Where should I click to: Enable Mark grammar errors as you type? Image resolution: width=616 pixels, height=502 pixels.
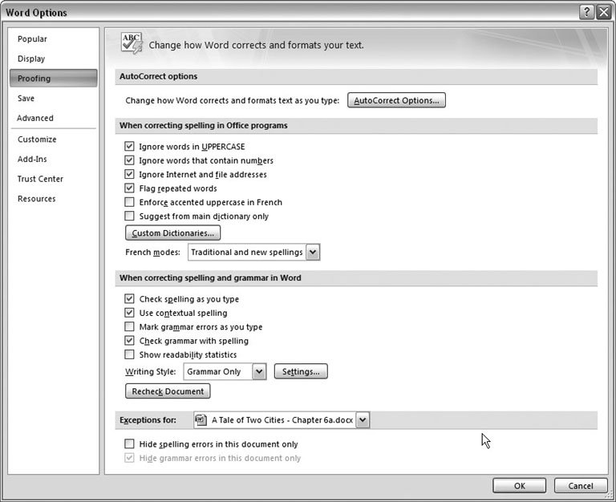click(129, 327)
